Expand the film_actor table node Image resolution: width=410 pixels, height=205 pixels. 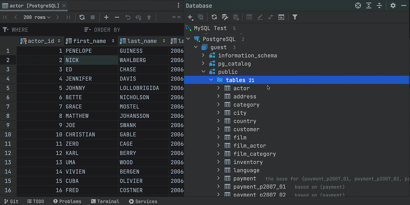pos(218,145)
